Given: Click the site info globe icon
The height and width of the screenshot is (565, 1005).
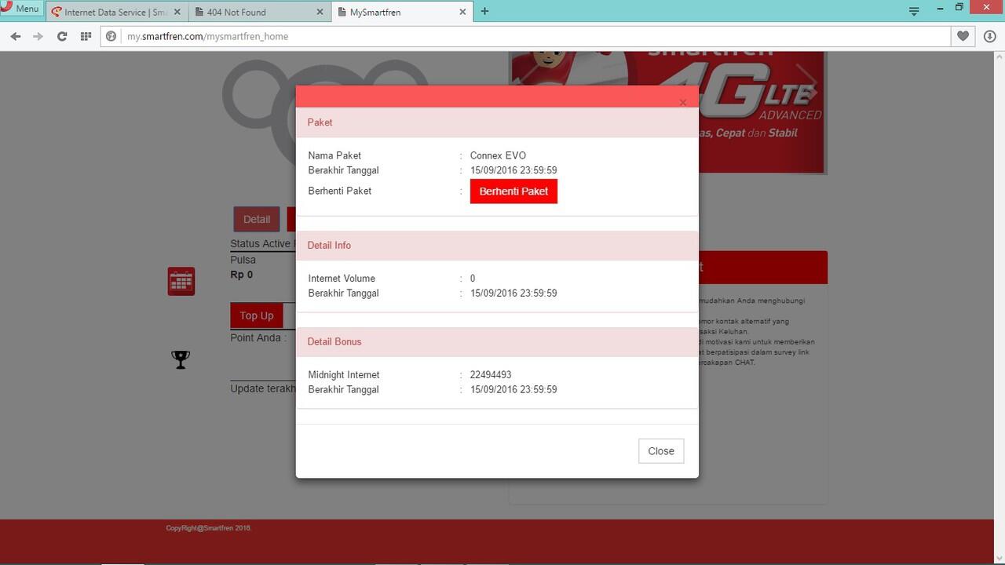Looking at the screenshot, I should (x=111, y=36).
